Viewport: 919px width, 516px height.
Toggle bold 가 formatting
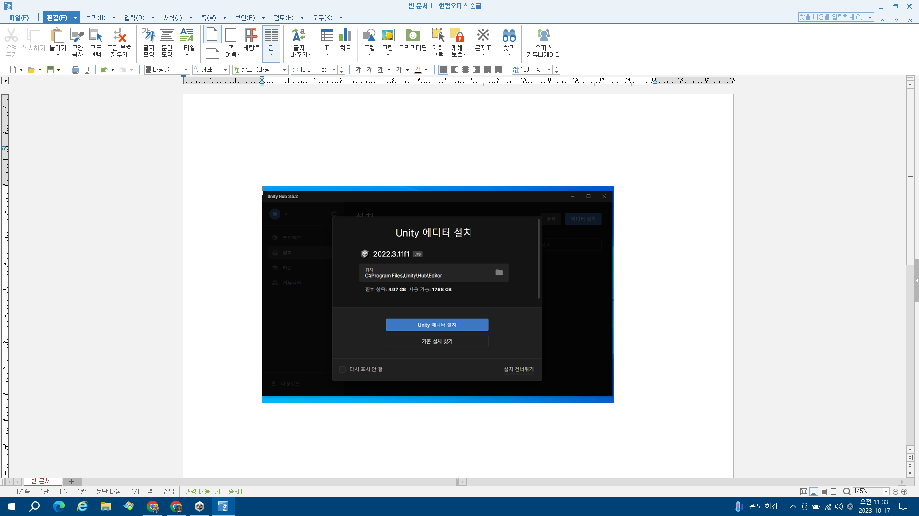(x=358, y=70)
